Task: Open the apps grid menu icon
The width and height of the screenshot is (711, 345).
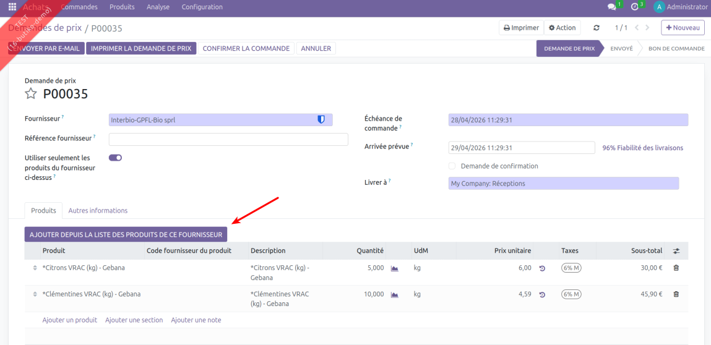Action: click(x=12, y=7)
